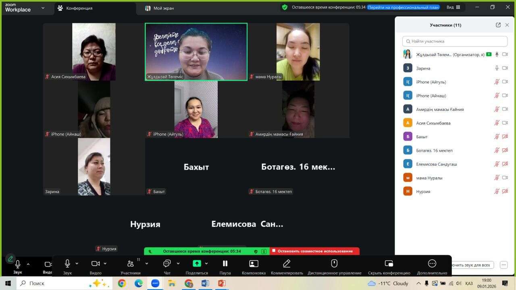Click the Компоновка layout icon

pyautogui.click(x=254, y=264)
